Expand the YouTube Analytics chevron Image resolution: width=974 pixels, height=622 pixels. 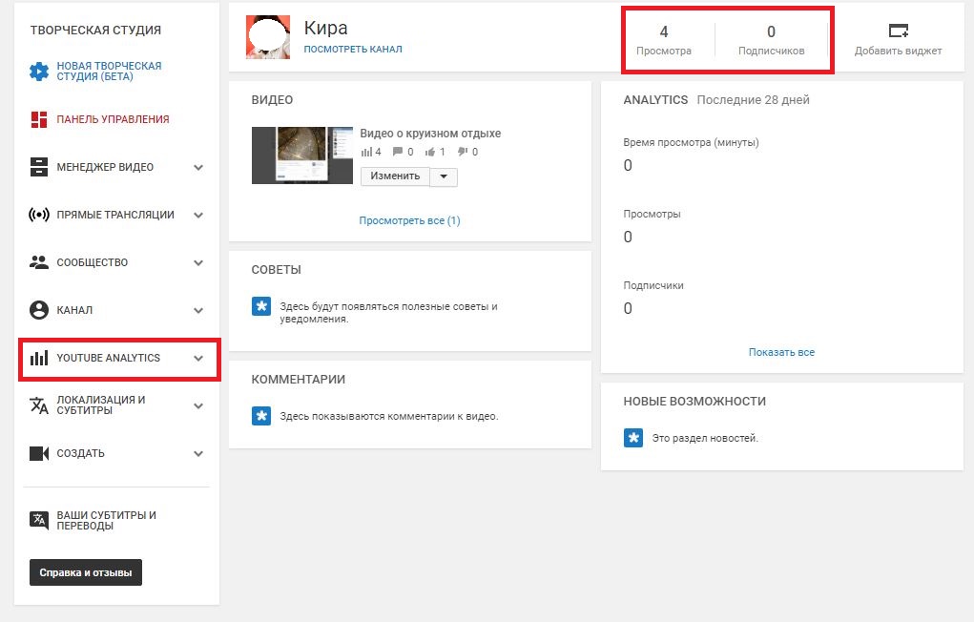[198, 359]
